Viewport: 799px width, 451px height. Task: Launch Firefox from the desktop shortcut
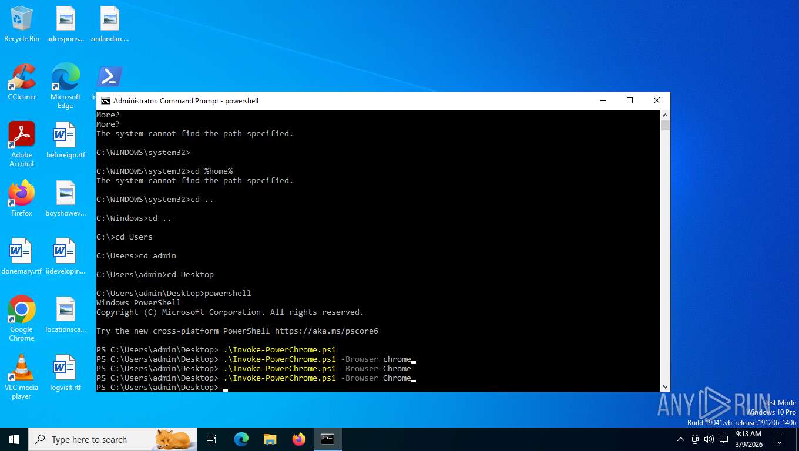(x=22, y=198)
